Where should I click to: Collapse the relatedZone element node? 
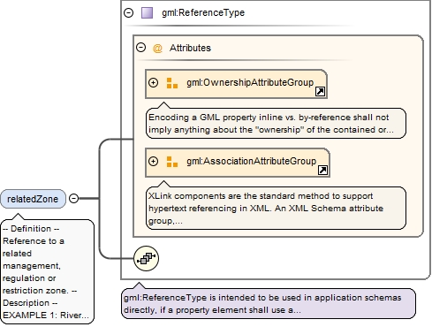pyautogui.click(x=73, y=199)
